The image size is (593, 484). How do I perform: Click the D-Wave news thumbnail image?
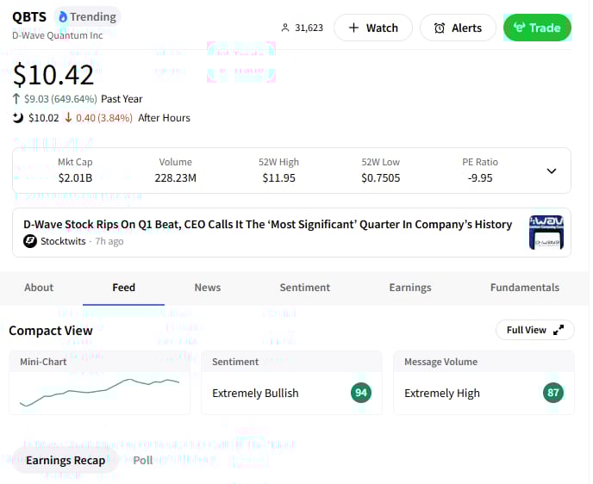[546, 233]
